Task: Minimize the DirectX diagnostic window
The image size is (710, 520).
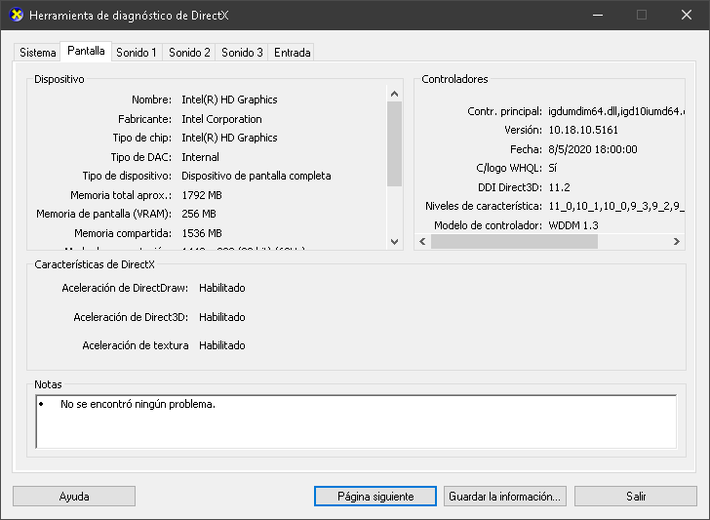Action: point(596,15)
